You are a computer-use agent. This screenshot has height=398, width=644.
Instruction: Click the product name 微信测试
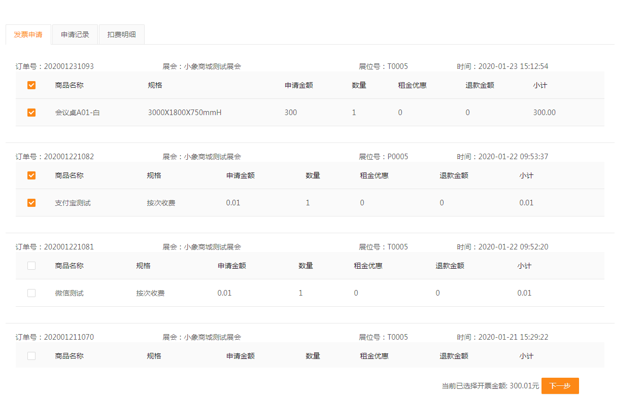[x=70, y=293]
